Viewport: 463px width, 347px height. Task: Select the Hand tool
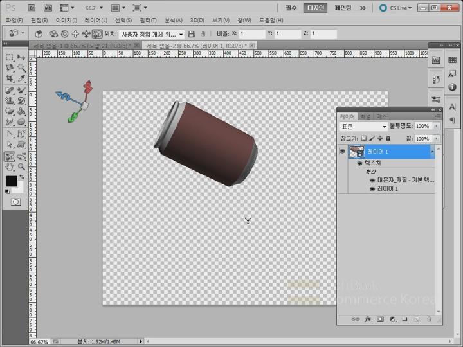(10, 167)
